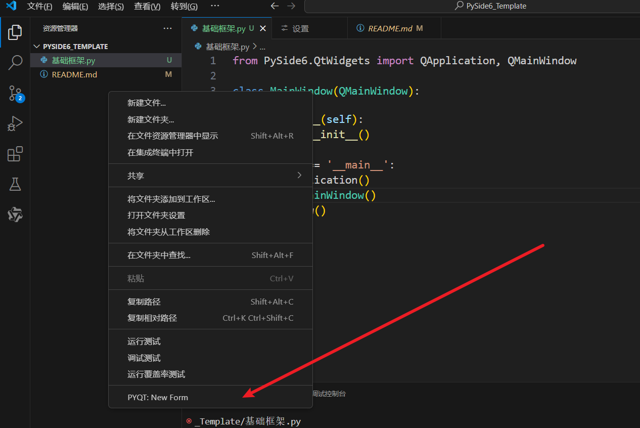
Task: Open Source Control view with badge
Action: (x=15, y=93)
